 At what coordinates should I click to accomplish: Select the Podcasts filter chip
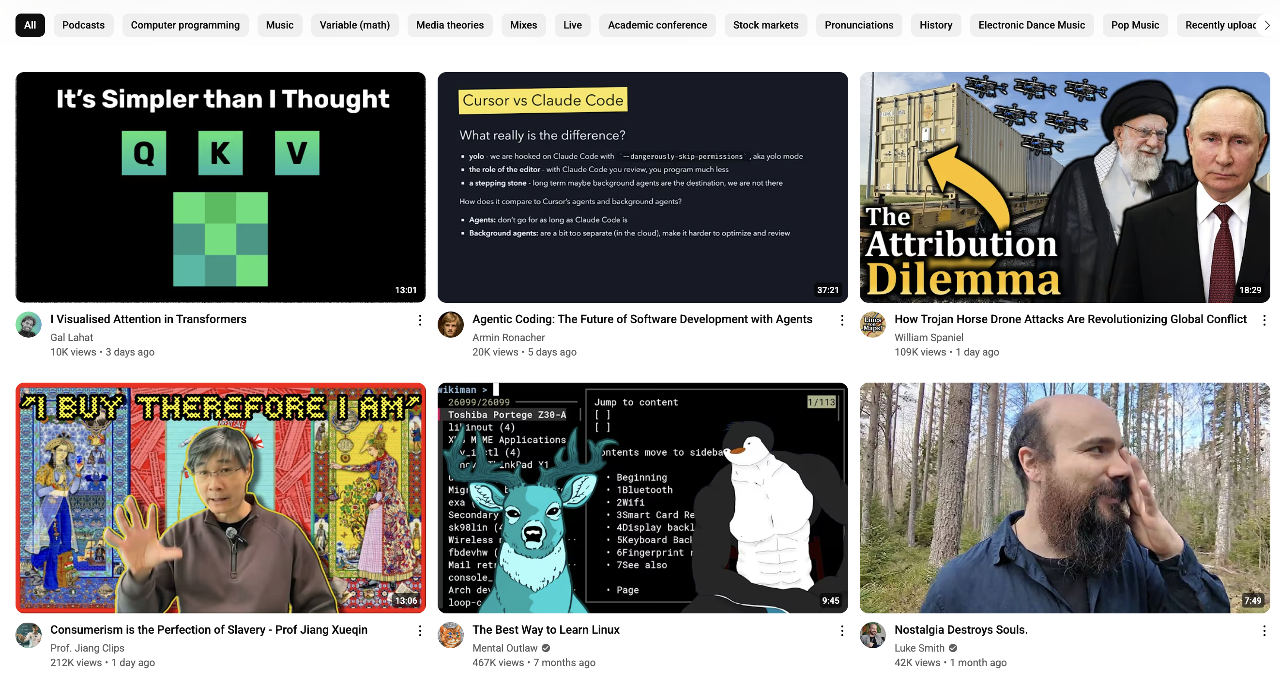point(83,25)
